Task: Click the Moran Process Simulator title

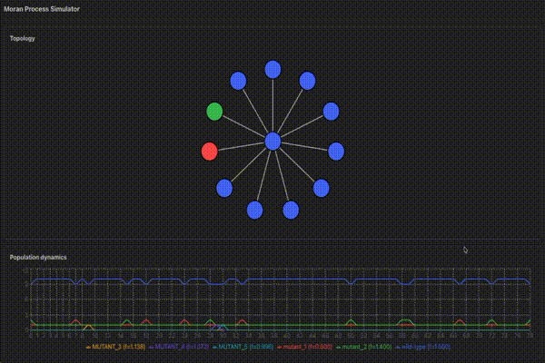Action: click(x=42, y=9)
